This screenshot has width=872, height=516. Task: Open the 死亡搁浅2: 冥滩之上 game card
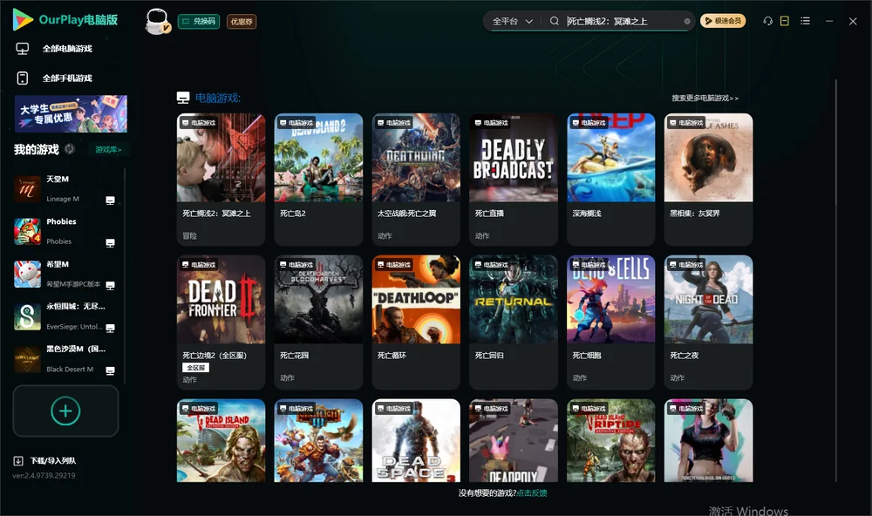coord(221,179)
